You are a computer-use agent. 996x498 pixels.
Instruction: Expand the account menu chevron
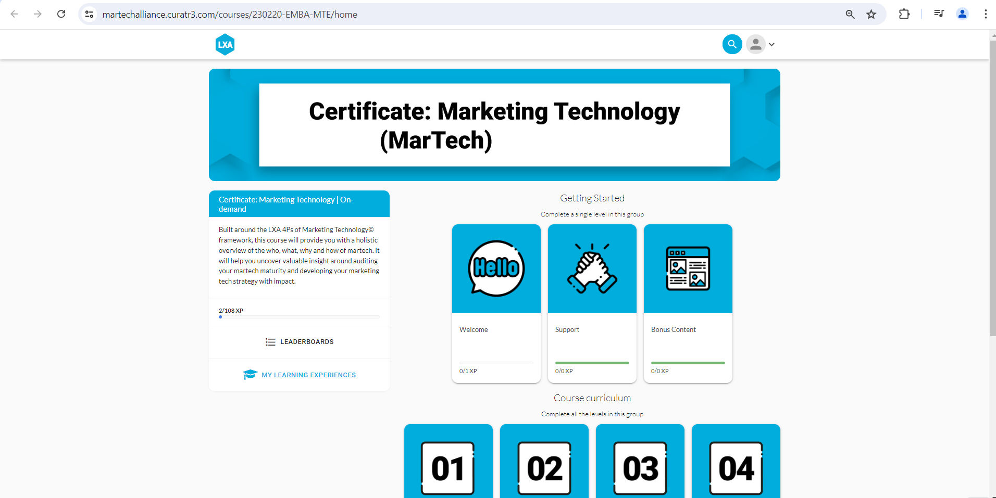771,44
